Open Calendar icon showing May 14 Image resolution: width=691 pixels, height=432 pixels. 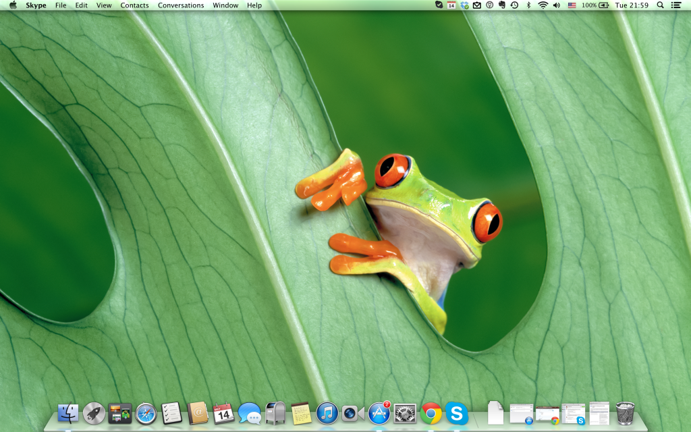223,414
